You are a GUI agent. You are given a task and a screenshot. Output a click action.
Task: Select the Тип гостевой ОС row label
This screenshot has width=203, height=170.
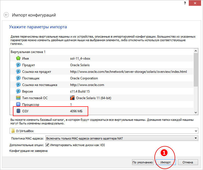[35, 98]
